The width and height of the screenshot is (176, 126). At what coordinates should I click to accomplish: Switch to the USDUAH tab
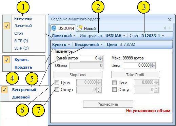click(63, 28)
